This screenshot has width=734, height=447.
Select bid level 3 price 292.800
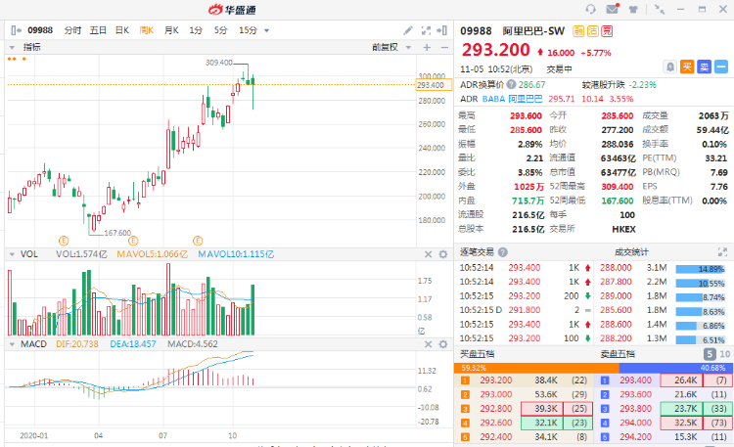tap(496, 409)
